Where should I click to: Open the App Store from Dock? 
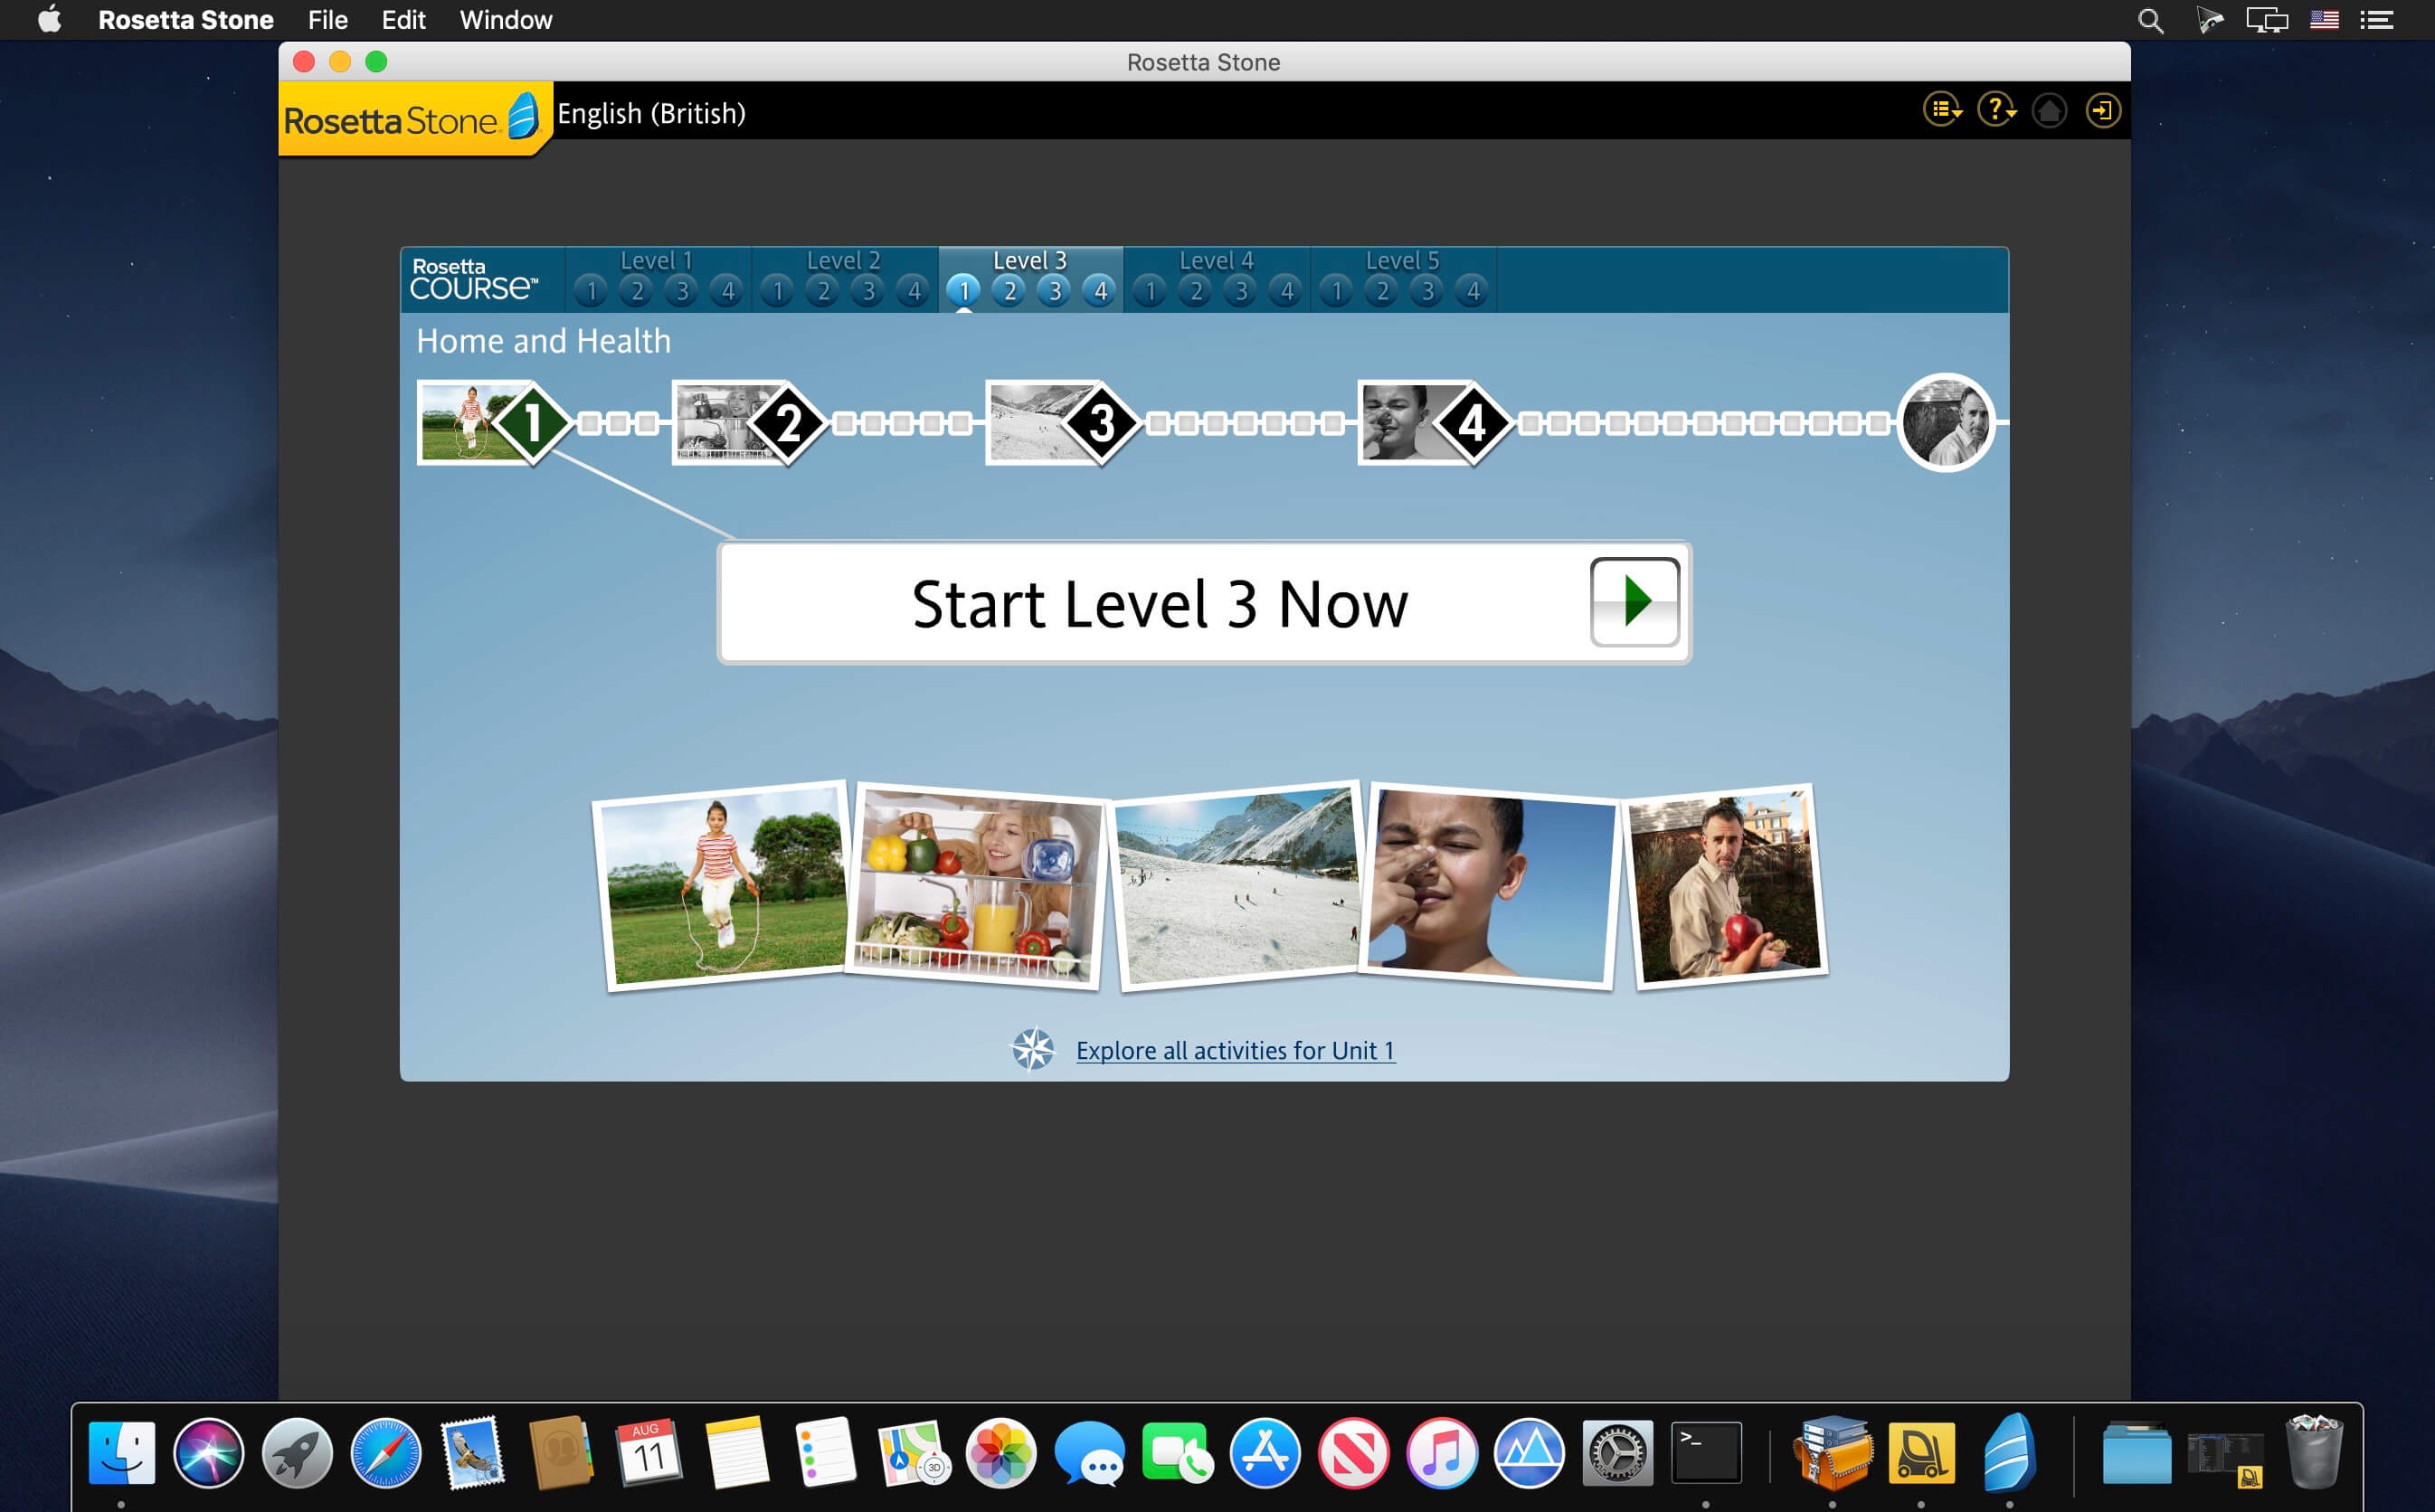pos(1265,1452)
